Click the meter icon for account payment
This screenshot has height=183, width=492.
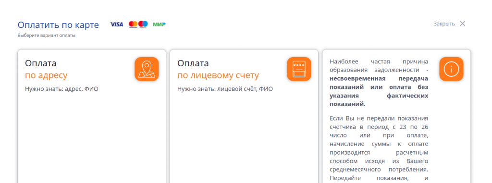point(299,69)
